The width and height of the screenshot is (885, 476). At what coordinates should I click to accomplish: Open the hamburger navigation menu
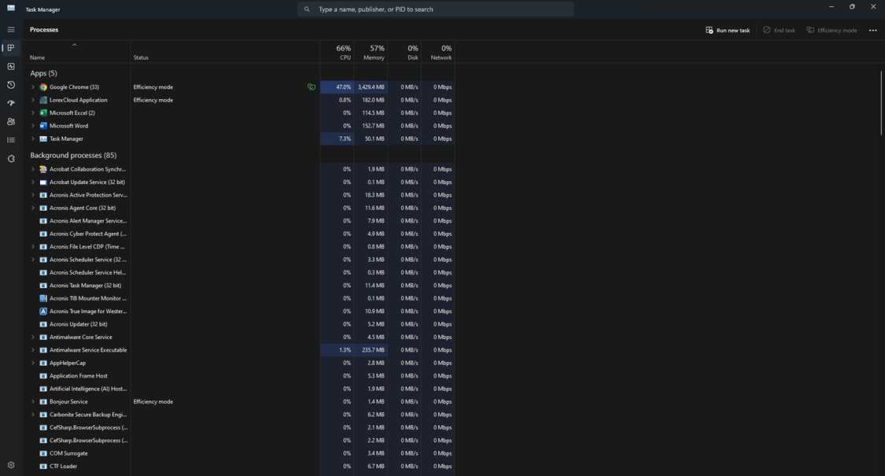click(x=11, y=29)
